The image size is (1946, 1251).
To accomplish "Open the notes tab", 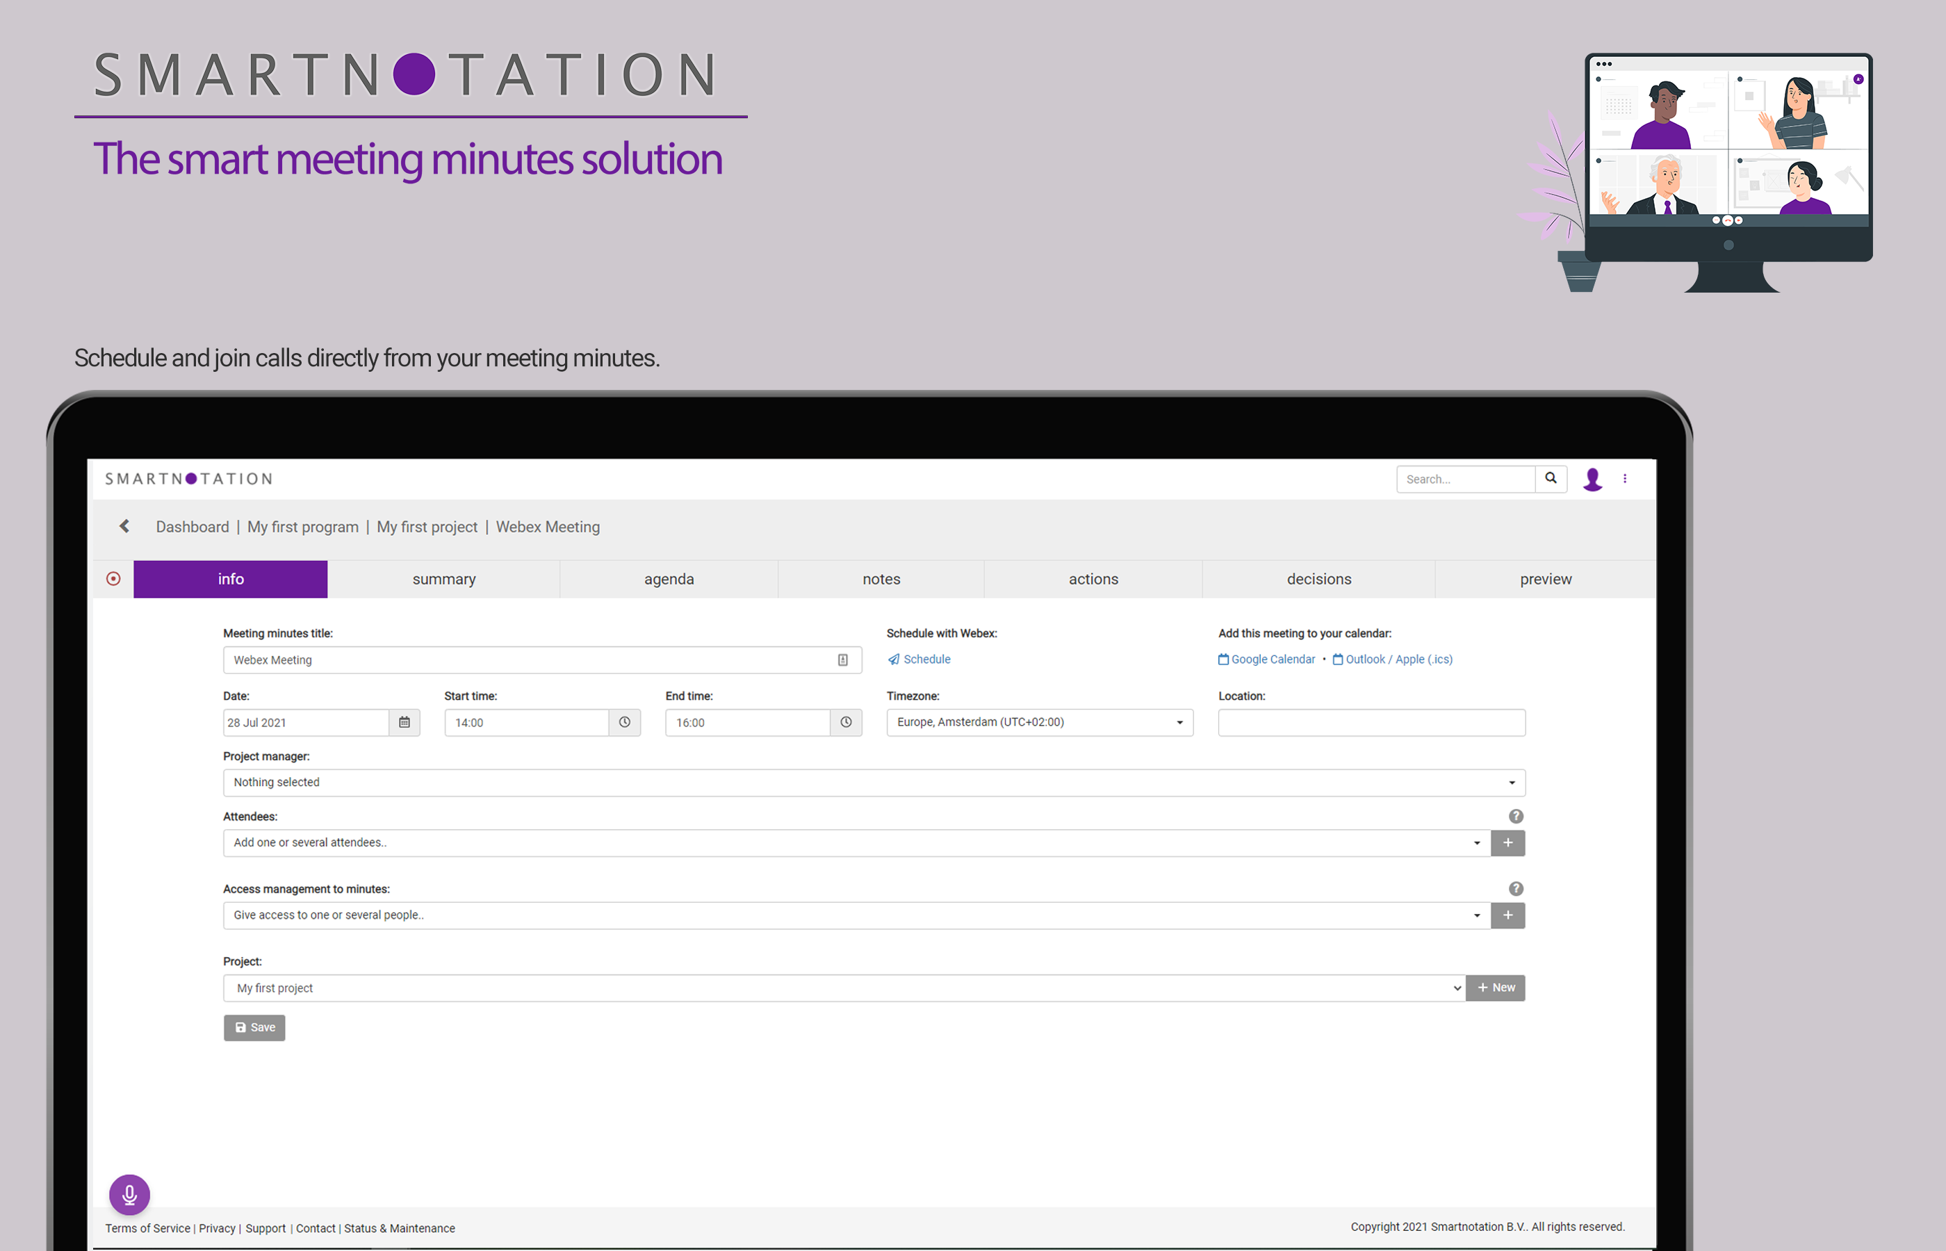I will pyautogui.click(x=881, y=578).
